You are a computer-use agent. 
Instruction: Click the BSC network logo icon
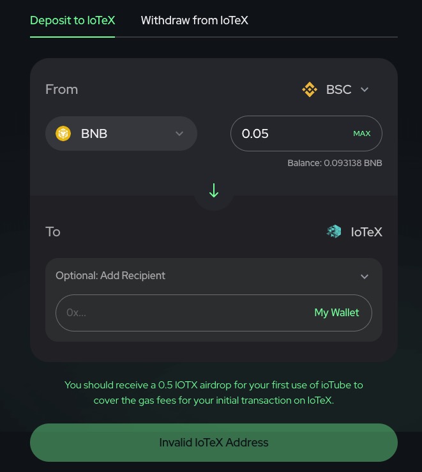310,89
